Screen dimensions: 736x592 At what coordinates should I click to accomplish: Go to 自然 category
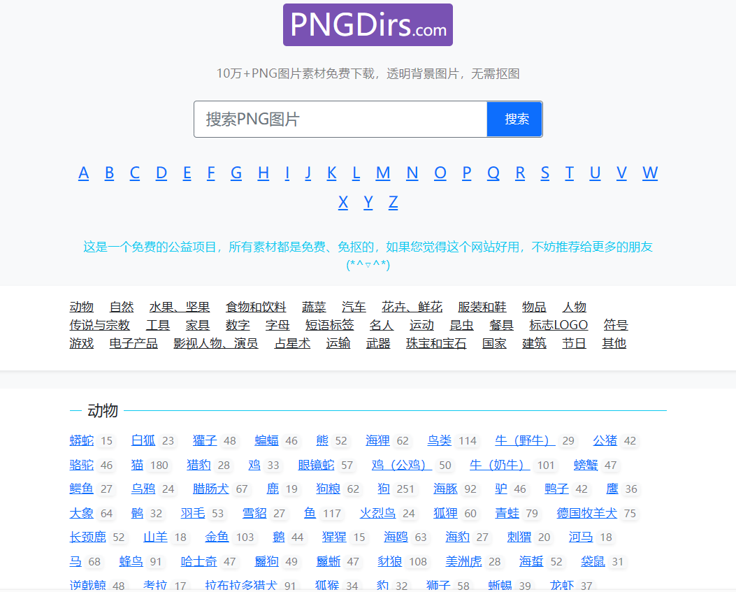[x=122, y=307]
